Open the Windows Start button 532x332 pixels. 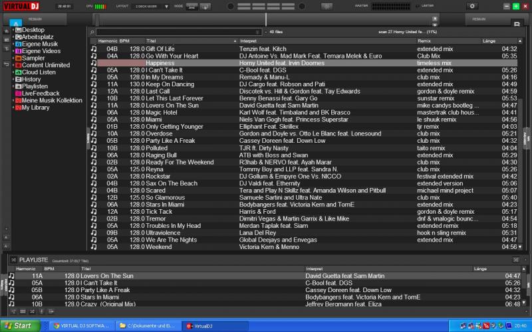[x=20, y=326]
